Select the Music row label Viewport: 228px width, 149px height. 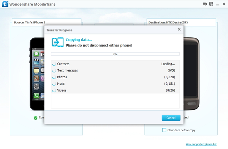click(x=61, y=84)
